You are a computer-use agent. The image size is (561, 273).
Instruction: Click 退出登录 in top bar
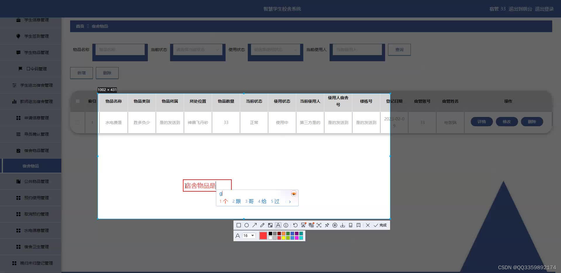[544, 9]
